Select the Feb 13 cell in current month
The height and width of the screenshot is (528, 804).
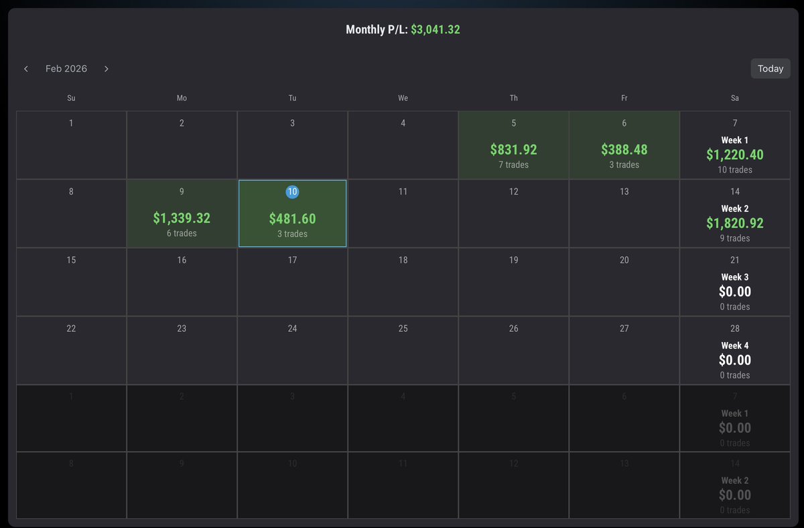point(624,213)
